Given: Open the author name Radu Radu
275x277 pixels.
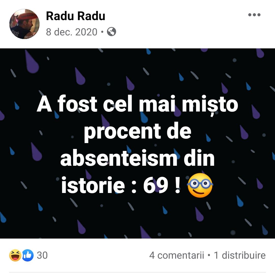Looking at the screenshot, I should [75, 16].
